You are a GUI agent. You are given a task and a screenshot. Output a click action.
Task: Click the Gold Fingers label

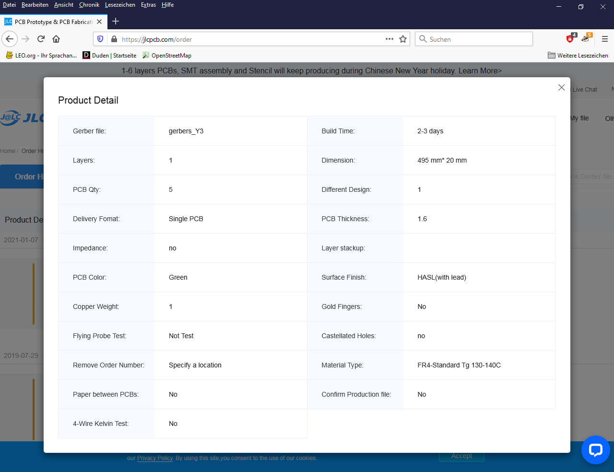point(342,307)
